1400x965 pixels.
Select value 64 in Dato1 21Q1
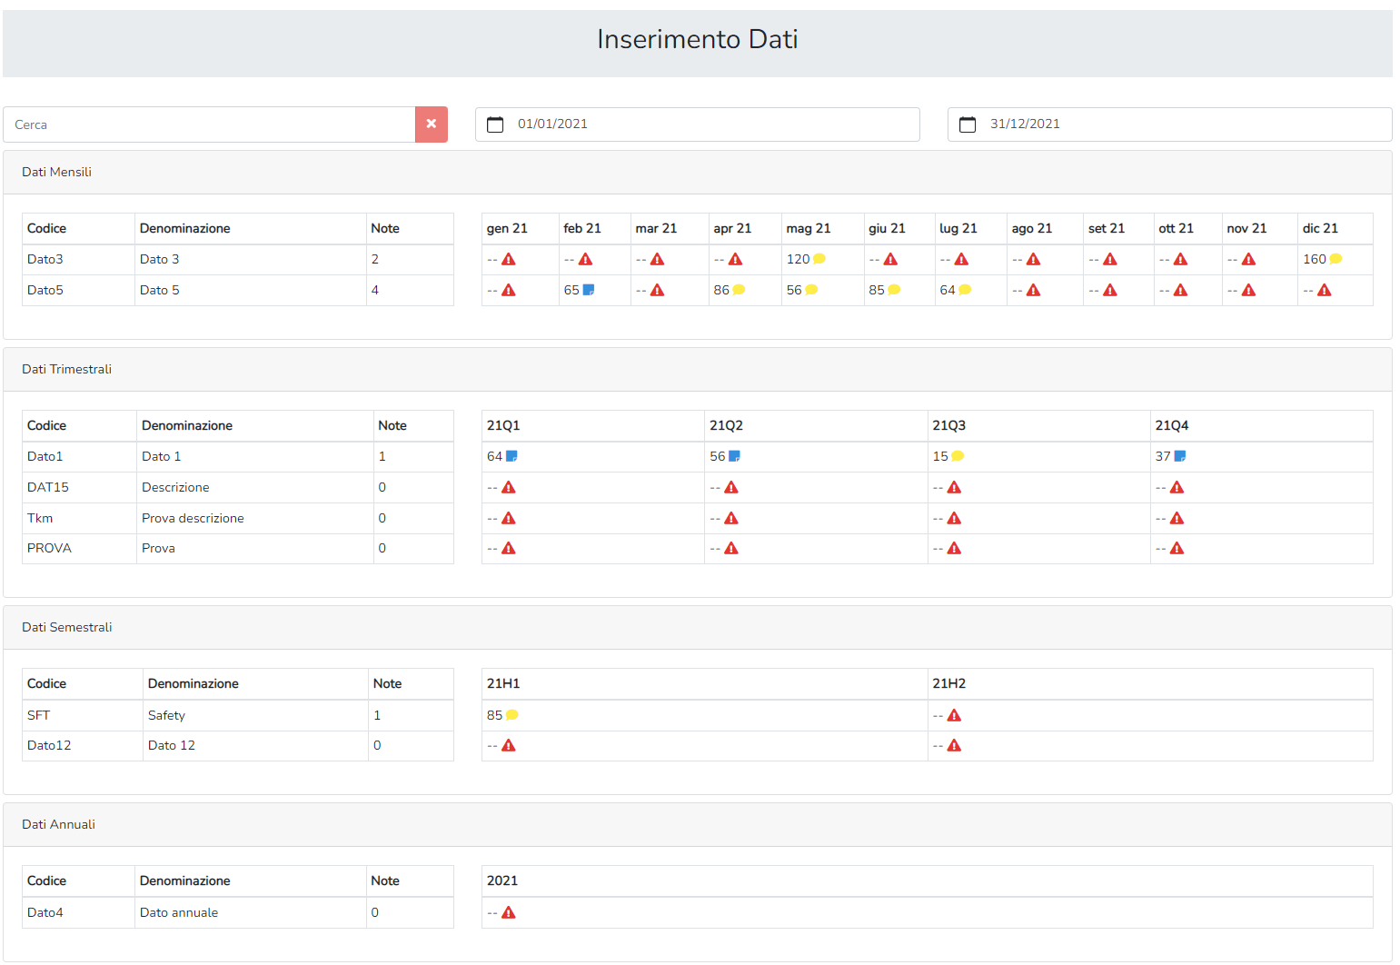494,456
